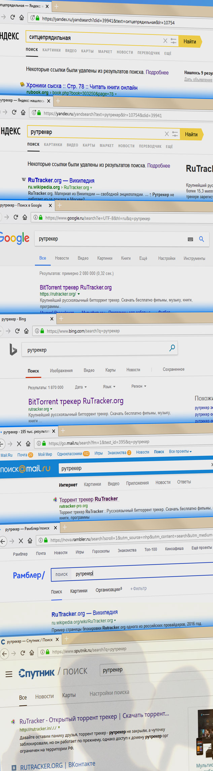This screenshot has height=771, width=213.
Task: Click Почта link in Mail.ru top bar
Action: (22, 455)
